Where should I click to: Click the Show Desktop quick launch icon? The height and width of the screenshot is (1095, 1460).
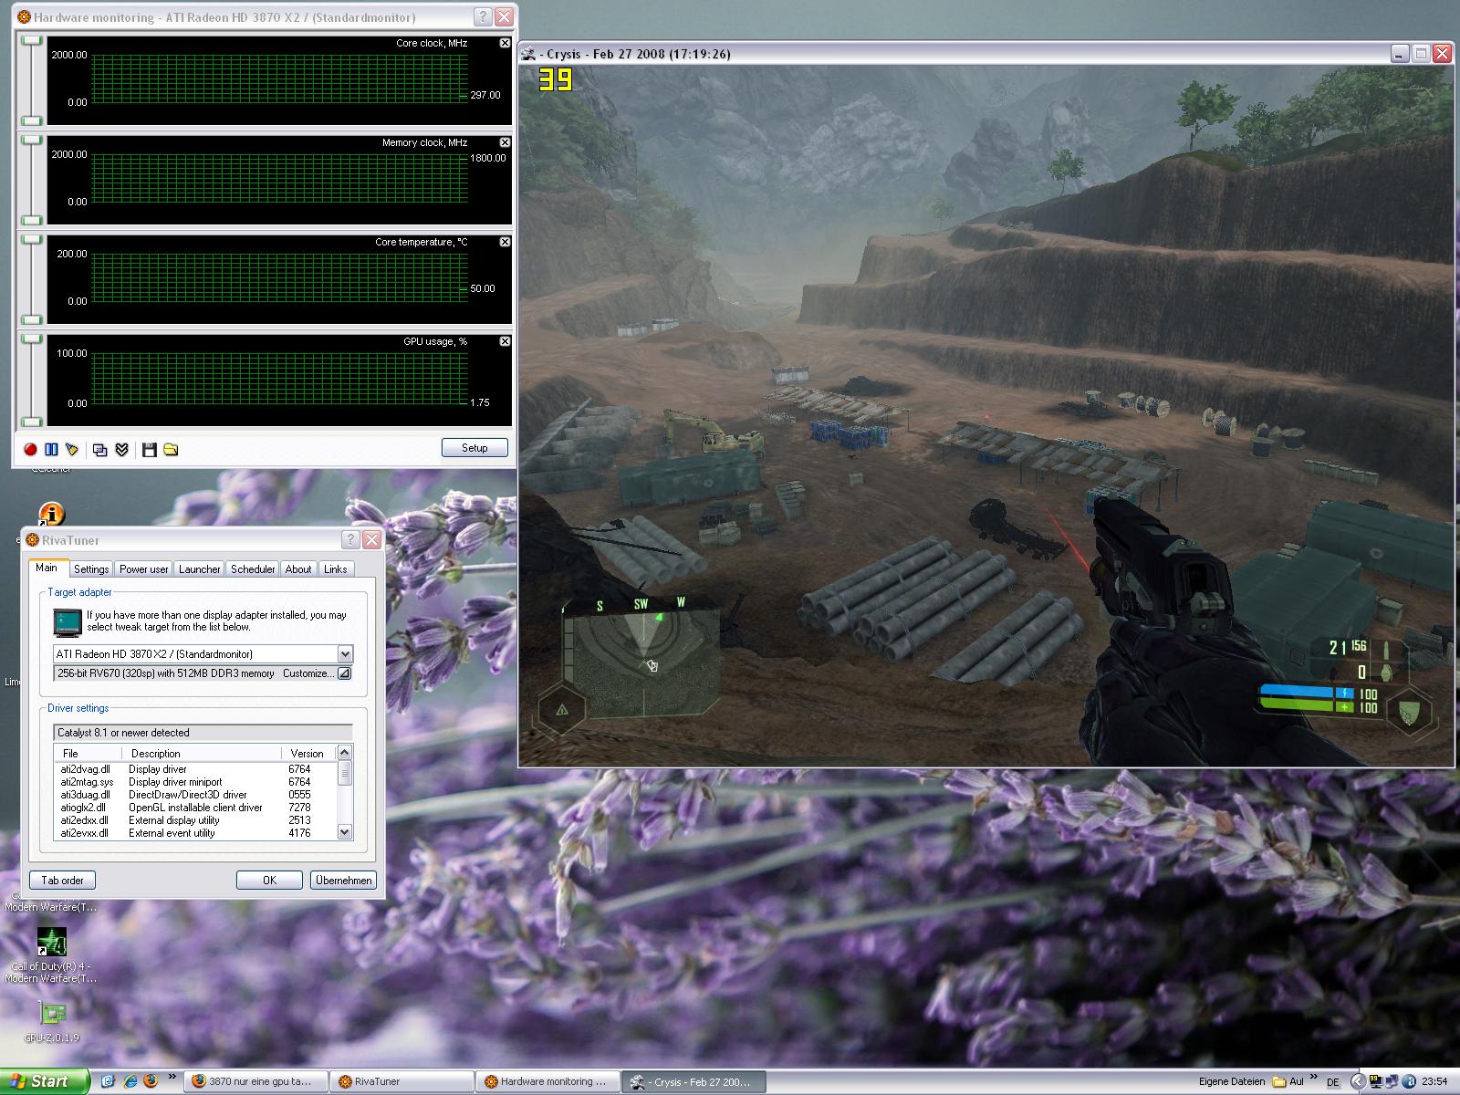coord(108,1081)
